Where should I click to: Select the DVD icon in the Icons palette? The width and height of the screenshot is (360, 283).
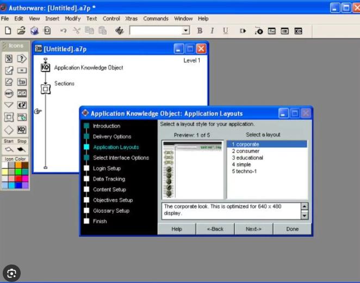[x=22, y=117]
